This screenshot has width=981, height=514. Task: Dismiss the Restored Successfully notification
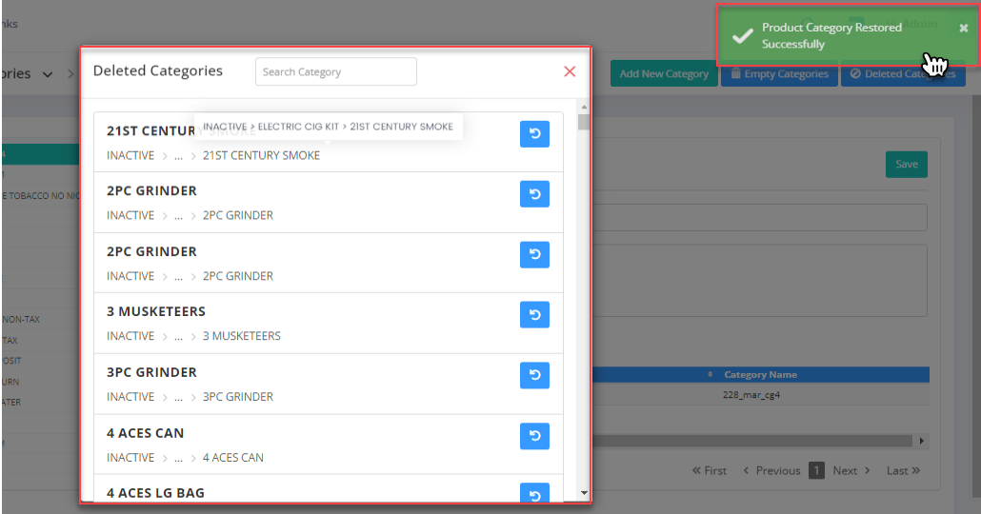coord(964,29)
